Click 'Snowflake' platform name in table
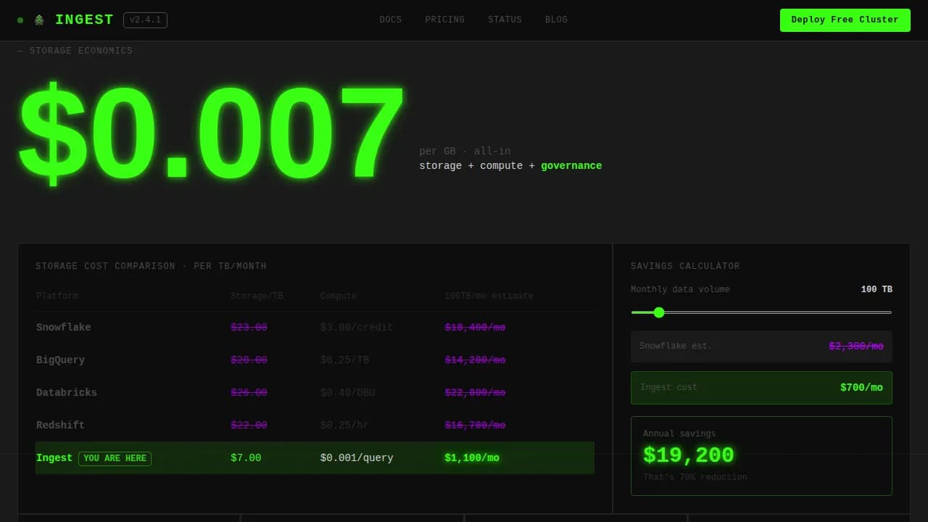Screen dimensions: 928x522 pyautogui.click(x=64, y=328)
